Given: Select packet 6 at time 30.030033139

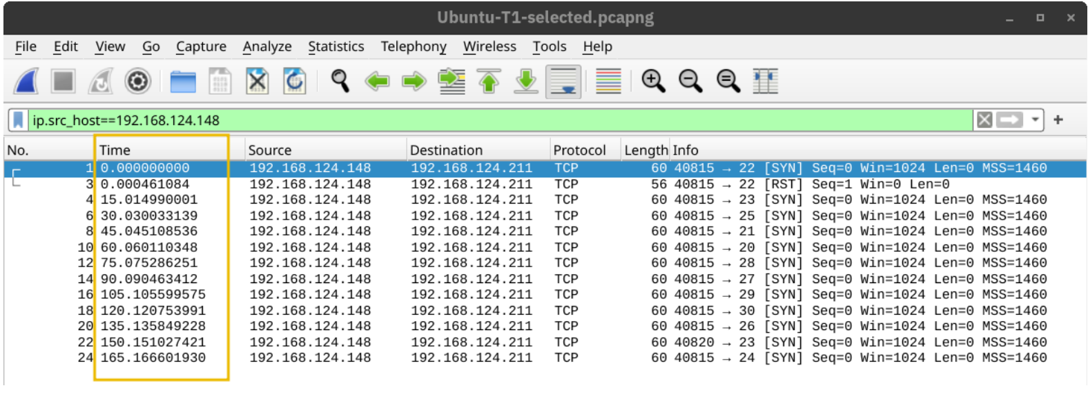Looking at the screenshot, I should (x=545, y=215).
